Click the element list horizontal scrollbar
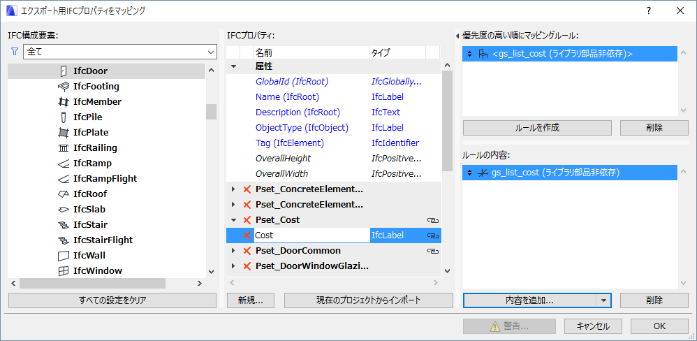Viewport: 697px width, 341px height. (x=92, y=283)
